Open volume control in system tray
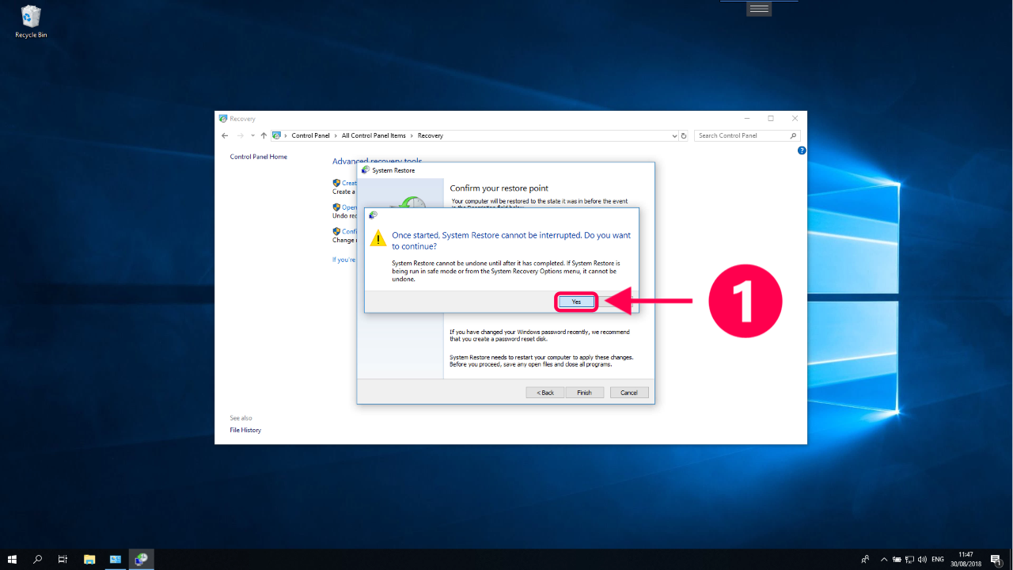This screenshot has width=1013, height=570. (923, 559)
